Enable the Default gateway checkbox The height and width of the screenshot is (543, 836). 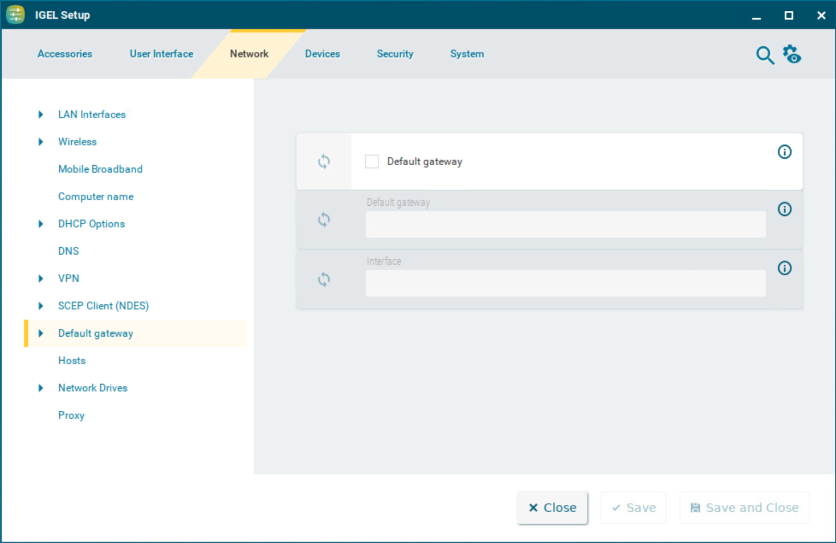tap(372, 161)
